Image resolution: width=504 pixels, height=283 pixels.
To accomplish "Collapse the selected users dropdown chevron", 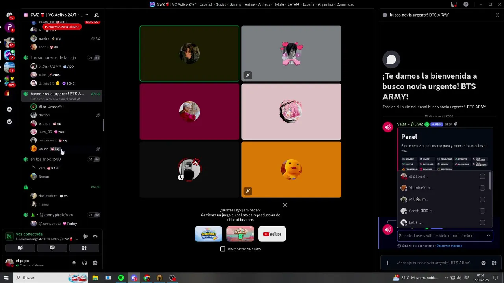I will [488, 236].
